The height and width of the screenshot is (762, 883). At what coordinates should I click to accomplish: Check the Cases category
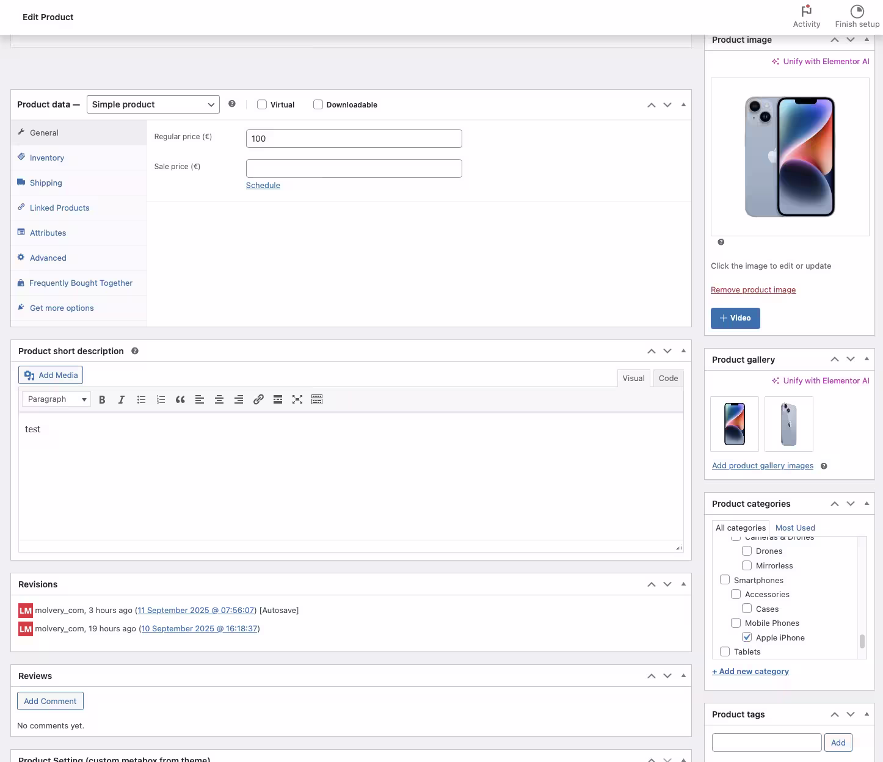pos(747,608)
